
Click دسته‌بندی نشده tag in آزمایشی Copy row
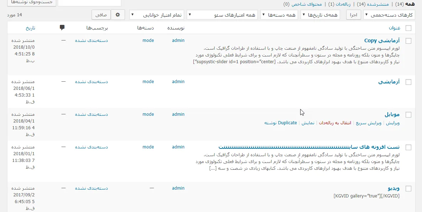[x=92, y=40]
